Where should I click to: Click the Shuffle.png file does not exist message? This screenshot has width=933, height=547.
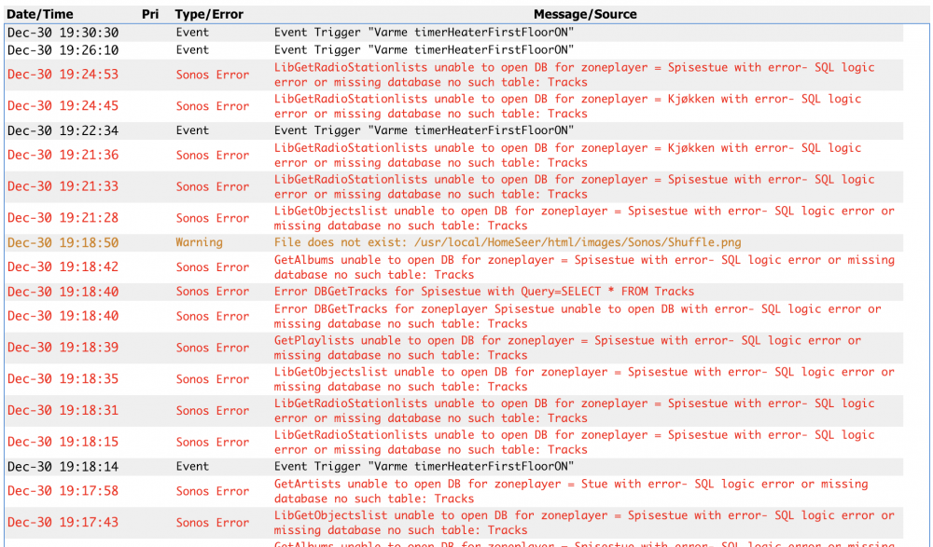pos(508,242)
